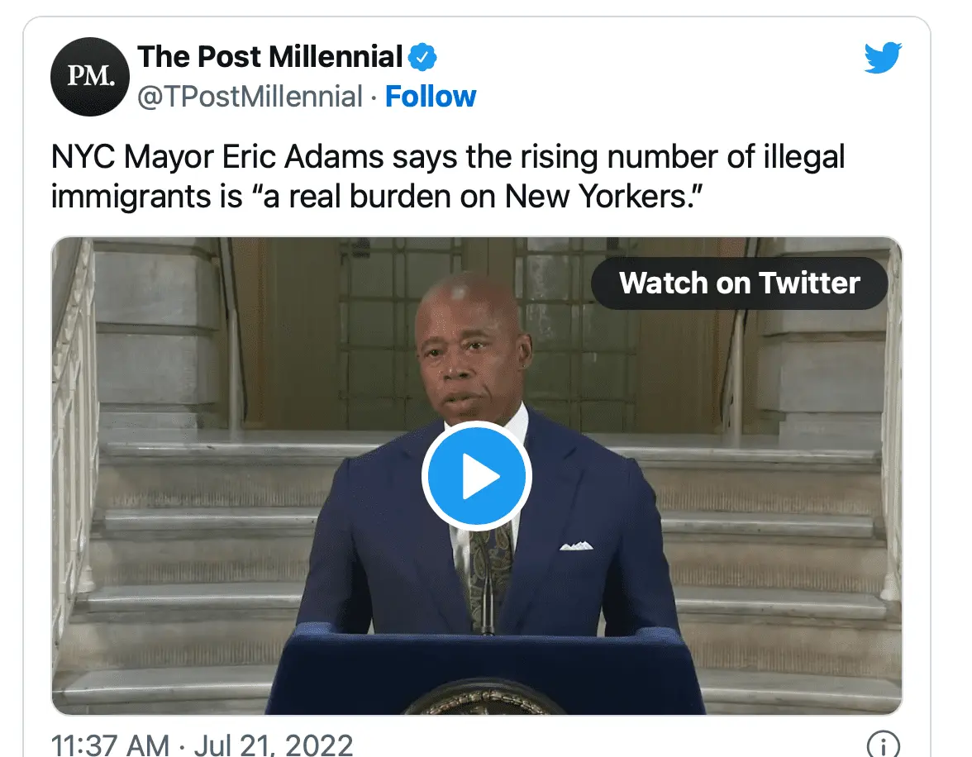Open the PM. profile avatar
Image resolution: width=972 pixels, height=757 pixels.
coord(91,76)
